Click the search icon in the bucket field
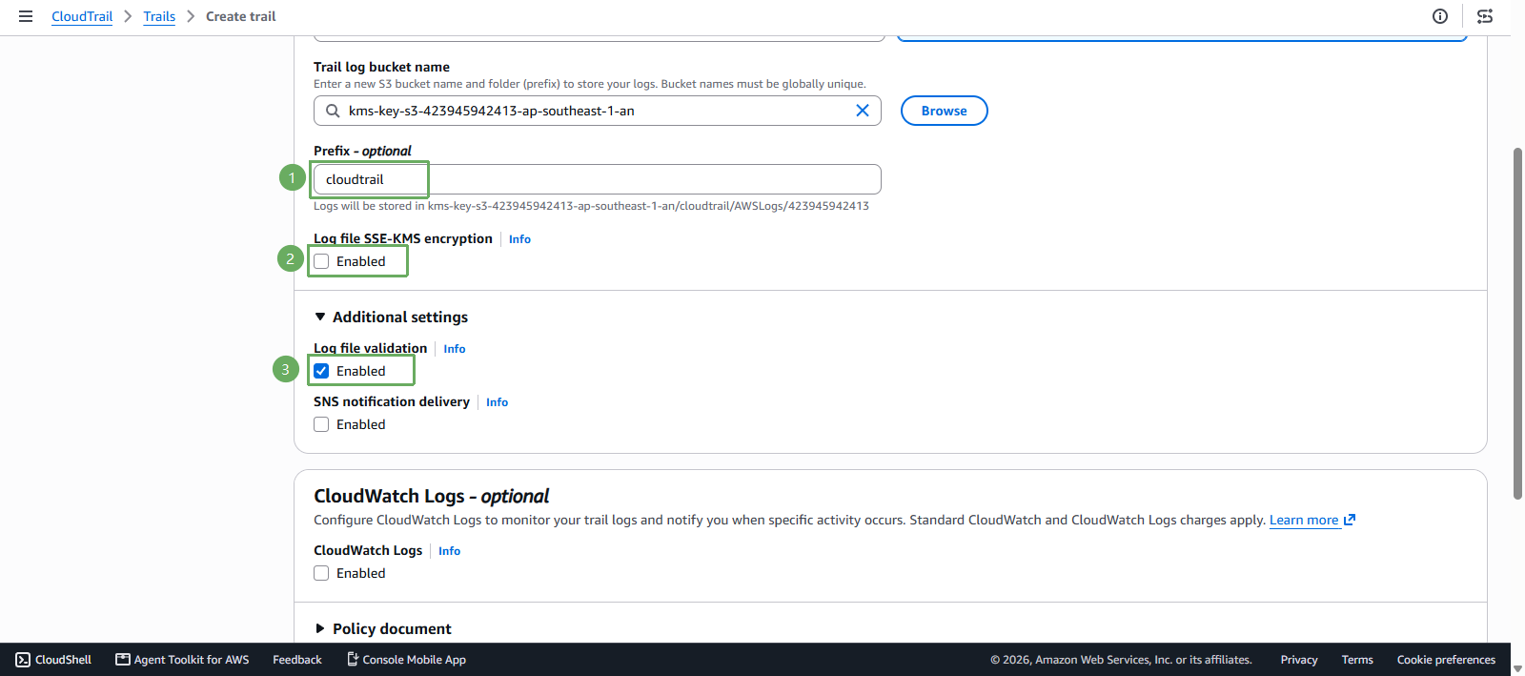Image resolution: width=1525 pixels, height=676 pixels. [x=333, y=111]
